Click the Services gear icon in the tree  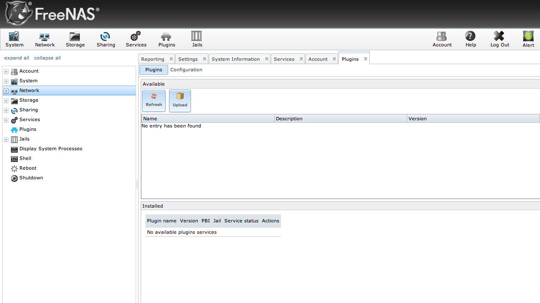click(x=14, y=120)
